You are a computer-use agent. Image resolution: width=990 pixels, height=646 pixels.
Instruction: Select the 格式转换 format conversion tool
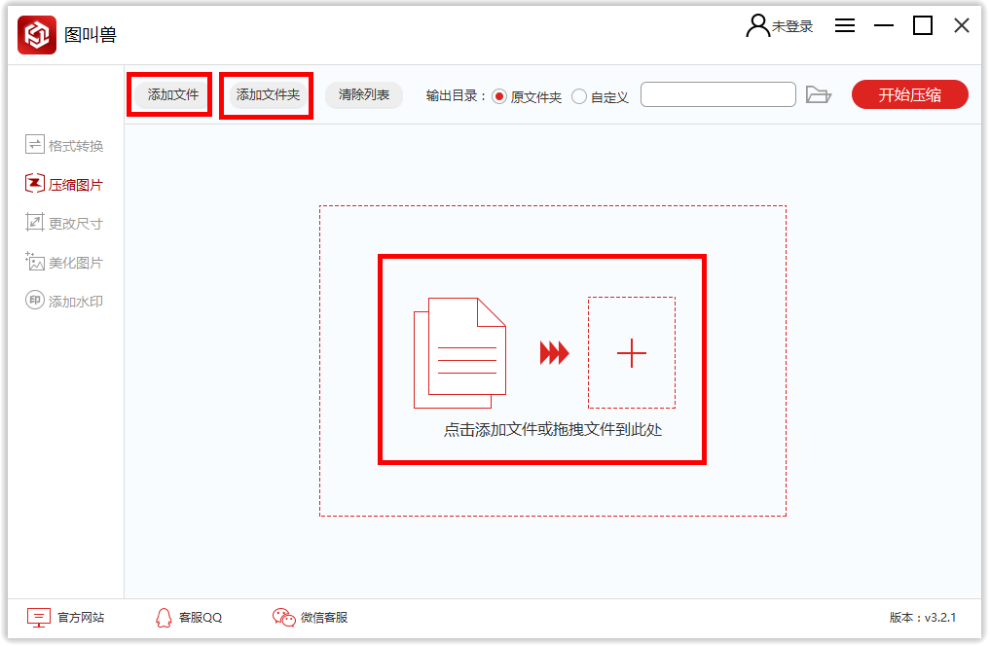[60, 143]
